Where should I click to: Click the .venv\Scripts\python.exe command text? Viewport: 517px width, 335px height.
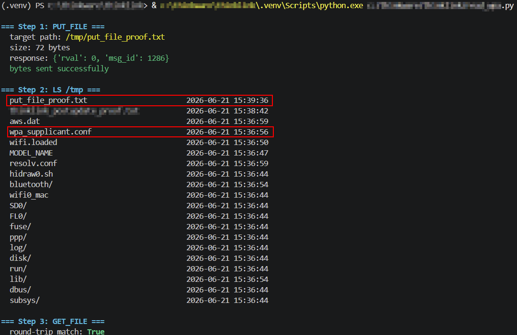(x=310, y=6)
